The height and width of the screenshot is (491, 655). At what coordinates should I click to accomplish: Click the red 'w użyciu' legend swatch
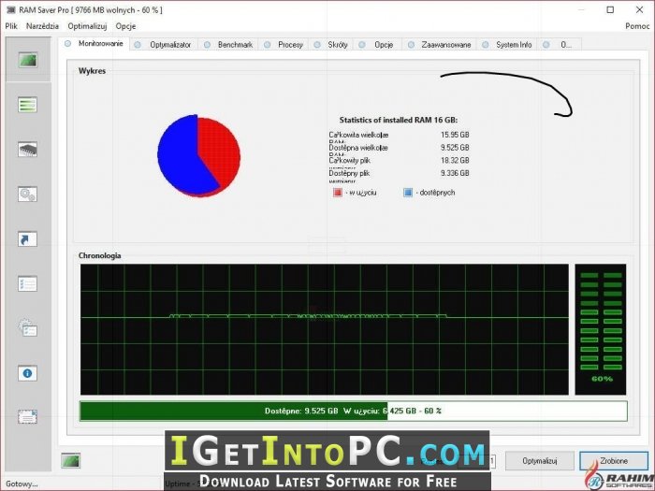(338, 193)
